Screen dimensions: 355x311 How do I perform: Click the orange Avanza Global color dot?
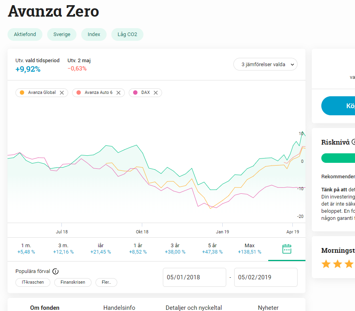pyautogui.click(x=22, y=93)
